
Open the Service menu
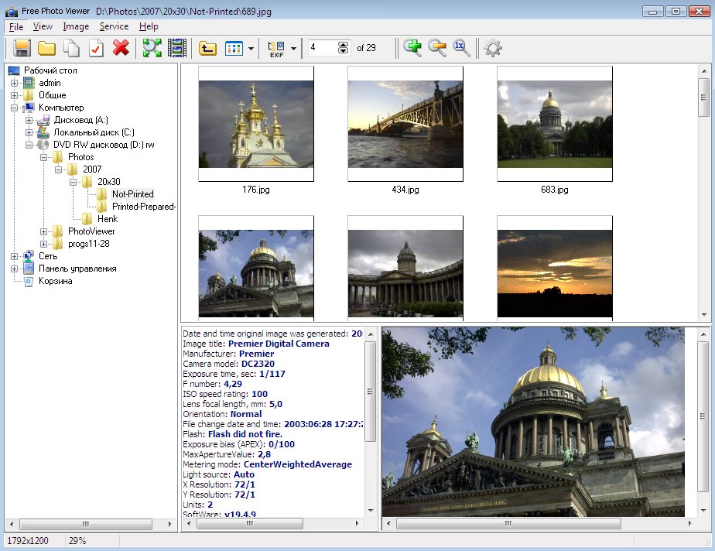click(114, 26)
